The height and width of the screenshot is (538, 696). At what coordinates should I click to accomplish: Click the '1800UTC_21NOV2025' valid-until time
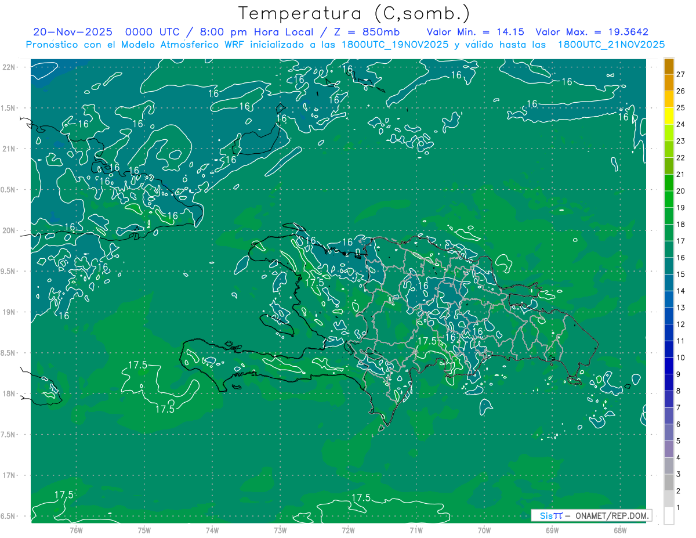coord(611,45)
